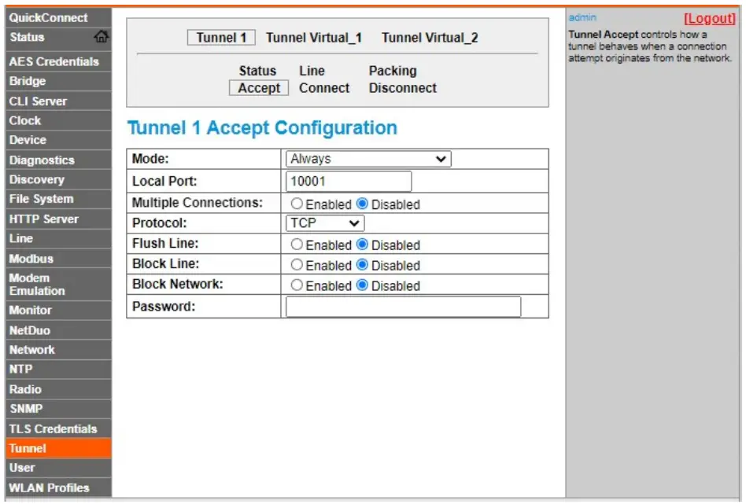The image size is (746, 504).
Task: Switch to the Tunnel Virtual_2 tab
Action: tap(430, 38)
